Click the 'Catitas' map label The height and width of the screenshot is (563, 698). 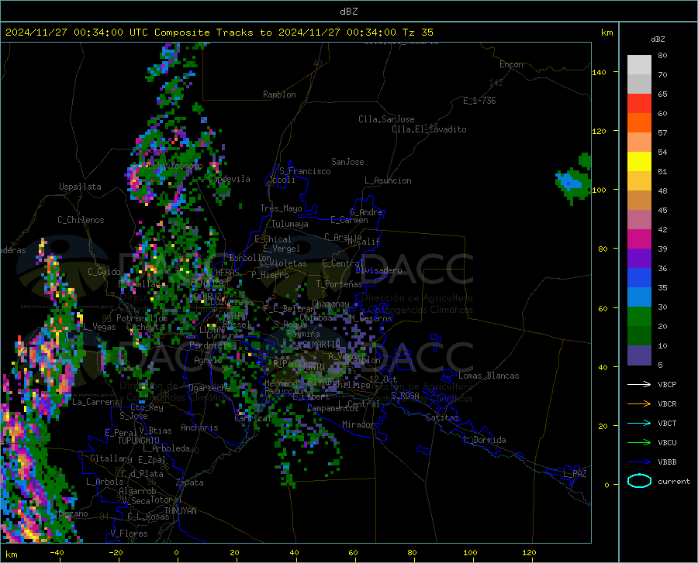[x=442, y=417]
